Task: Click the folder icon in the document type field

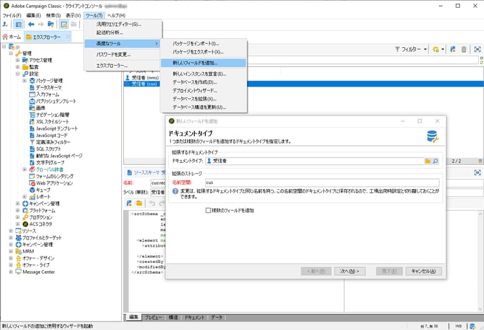Action: point(427,161)
